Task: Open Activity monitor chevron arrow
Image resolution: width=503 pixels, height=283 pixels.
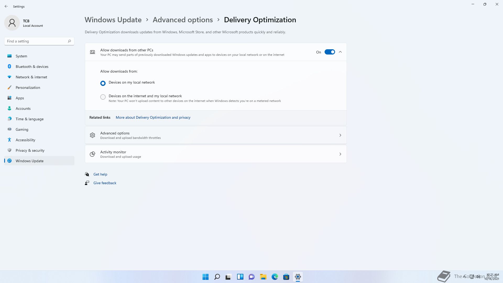Action: (x=340, y=154)
